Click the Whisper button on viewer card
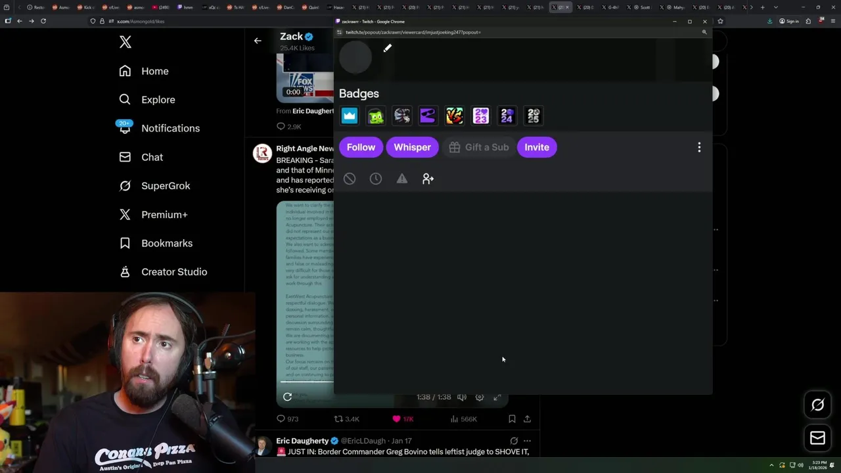Image resolution: width=841 pixels, height=473 pixels. click(x=412, y=147)
